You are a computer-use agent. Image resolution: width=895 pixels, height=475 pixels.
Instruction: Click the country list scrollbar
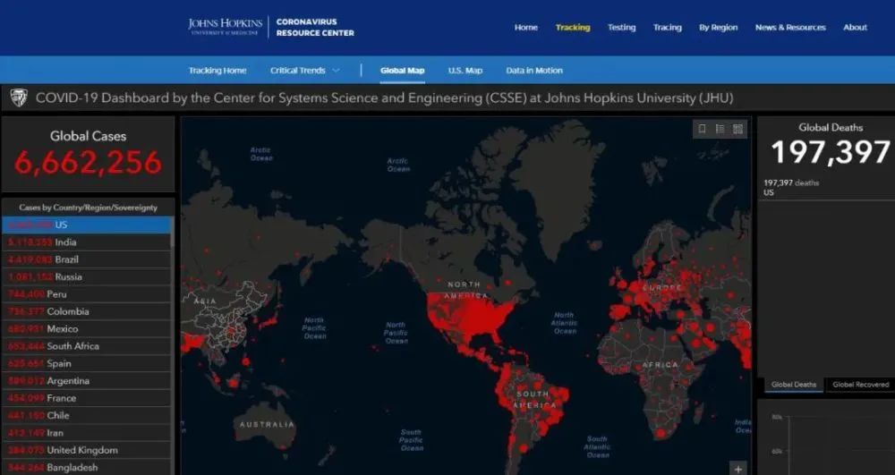173,268
